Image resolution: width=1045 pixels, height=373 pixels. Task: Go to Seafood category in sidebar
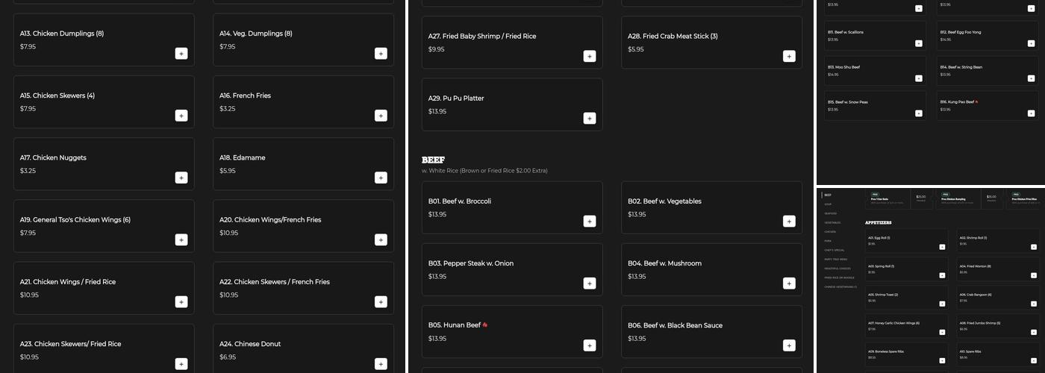(830, 213)
